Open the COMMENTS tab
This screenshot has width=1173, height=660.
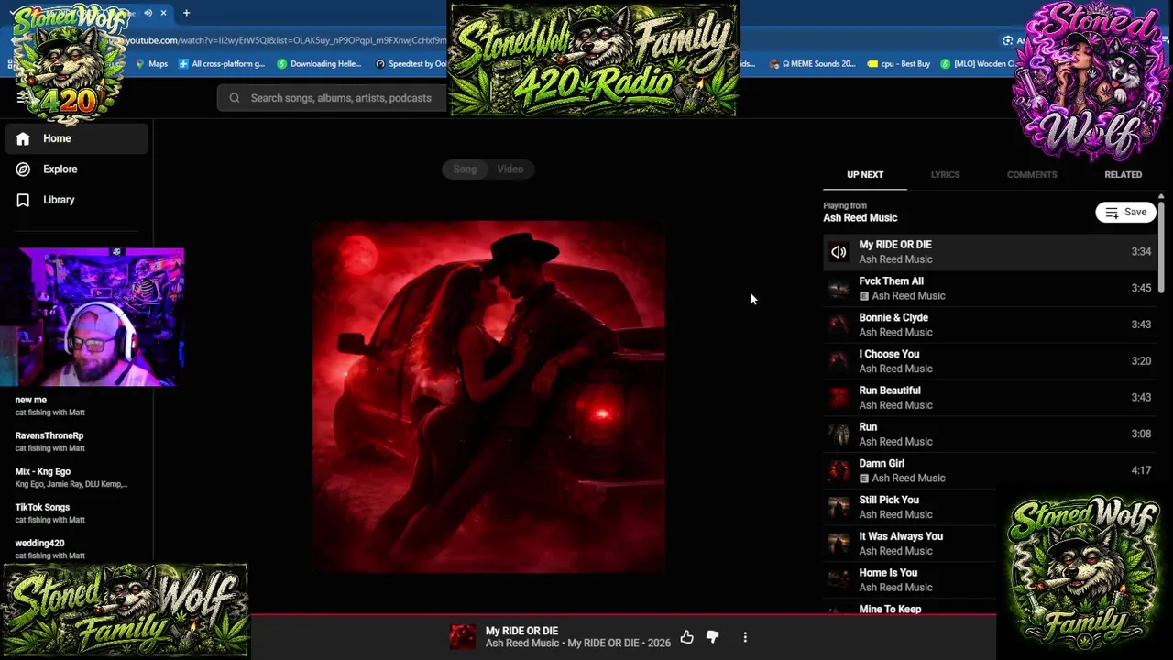tap(1032, 174)
